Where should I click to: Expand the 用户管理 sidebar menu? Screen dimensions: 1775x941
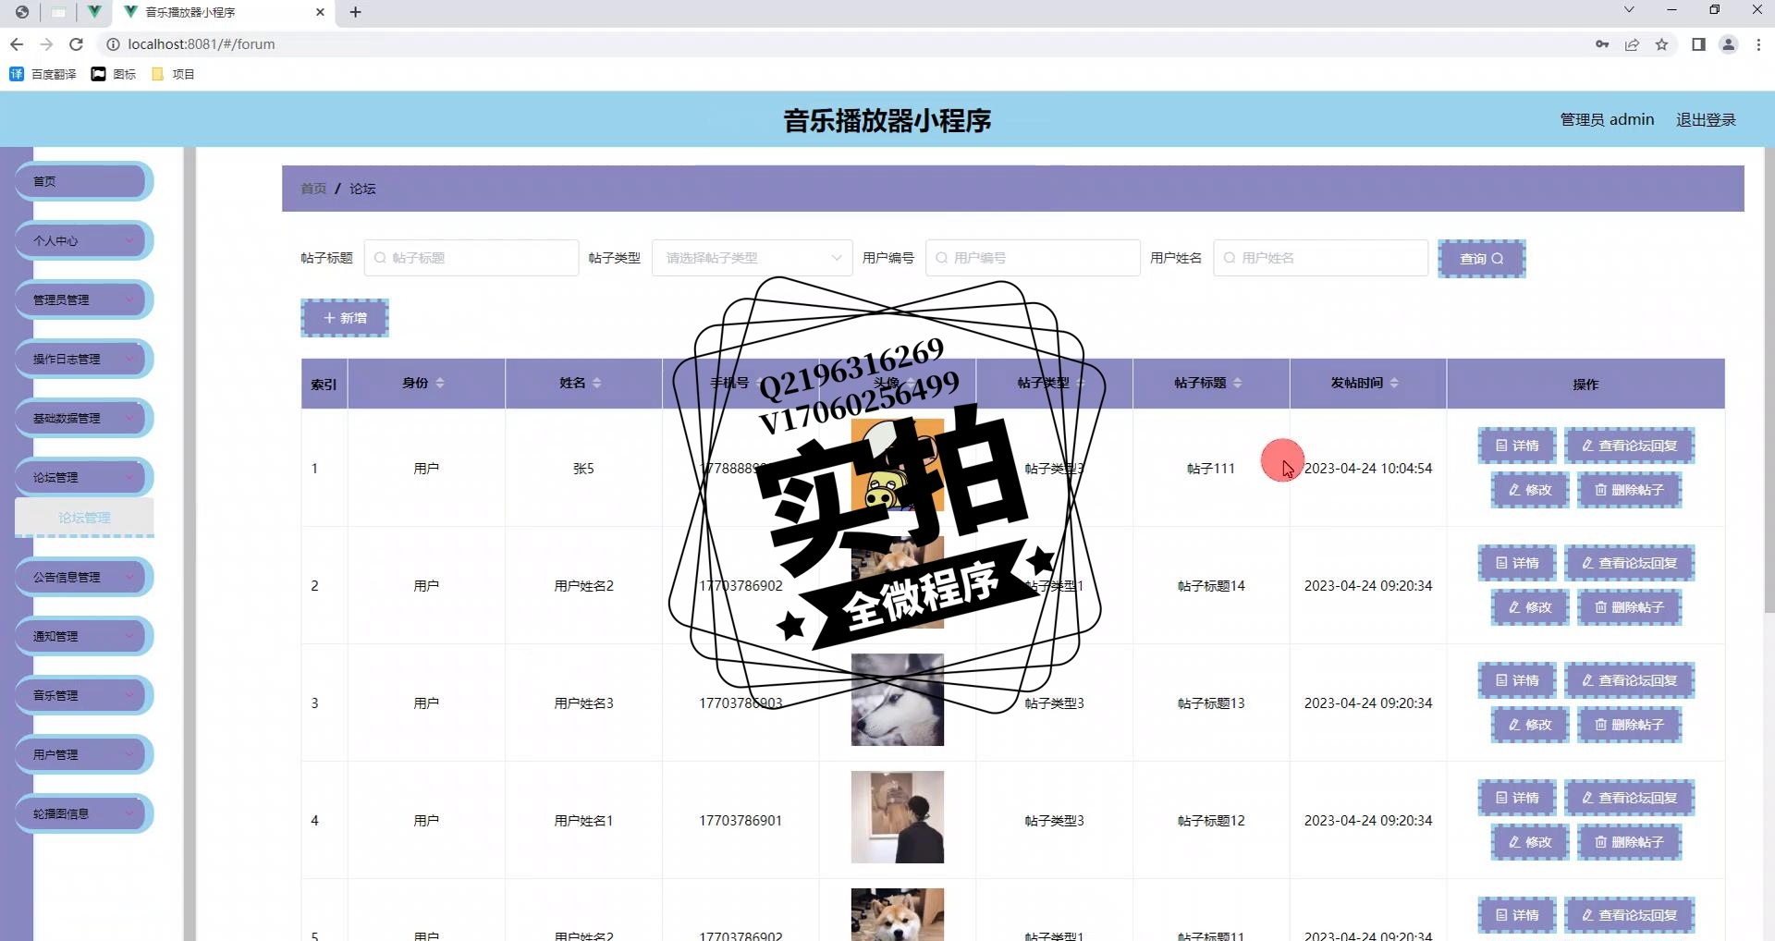point(83,754)
